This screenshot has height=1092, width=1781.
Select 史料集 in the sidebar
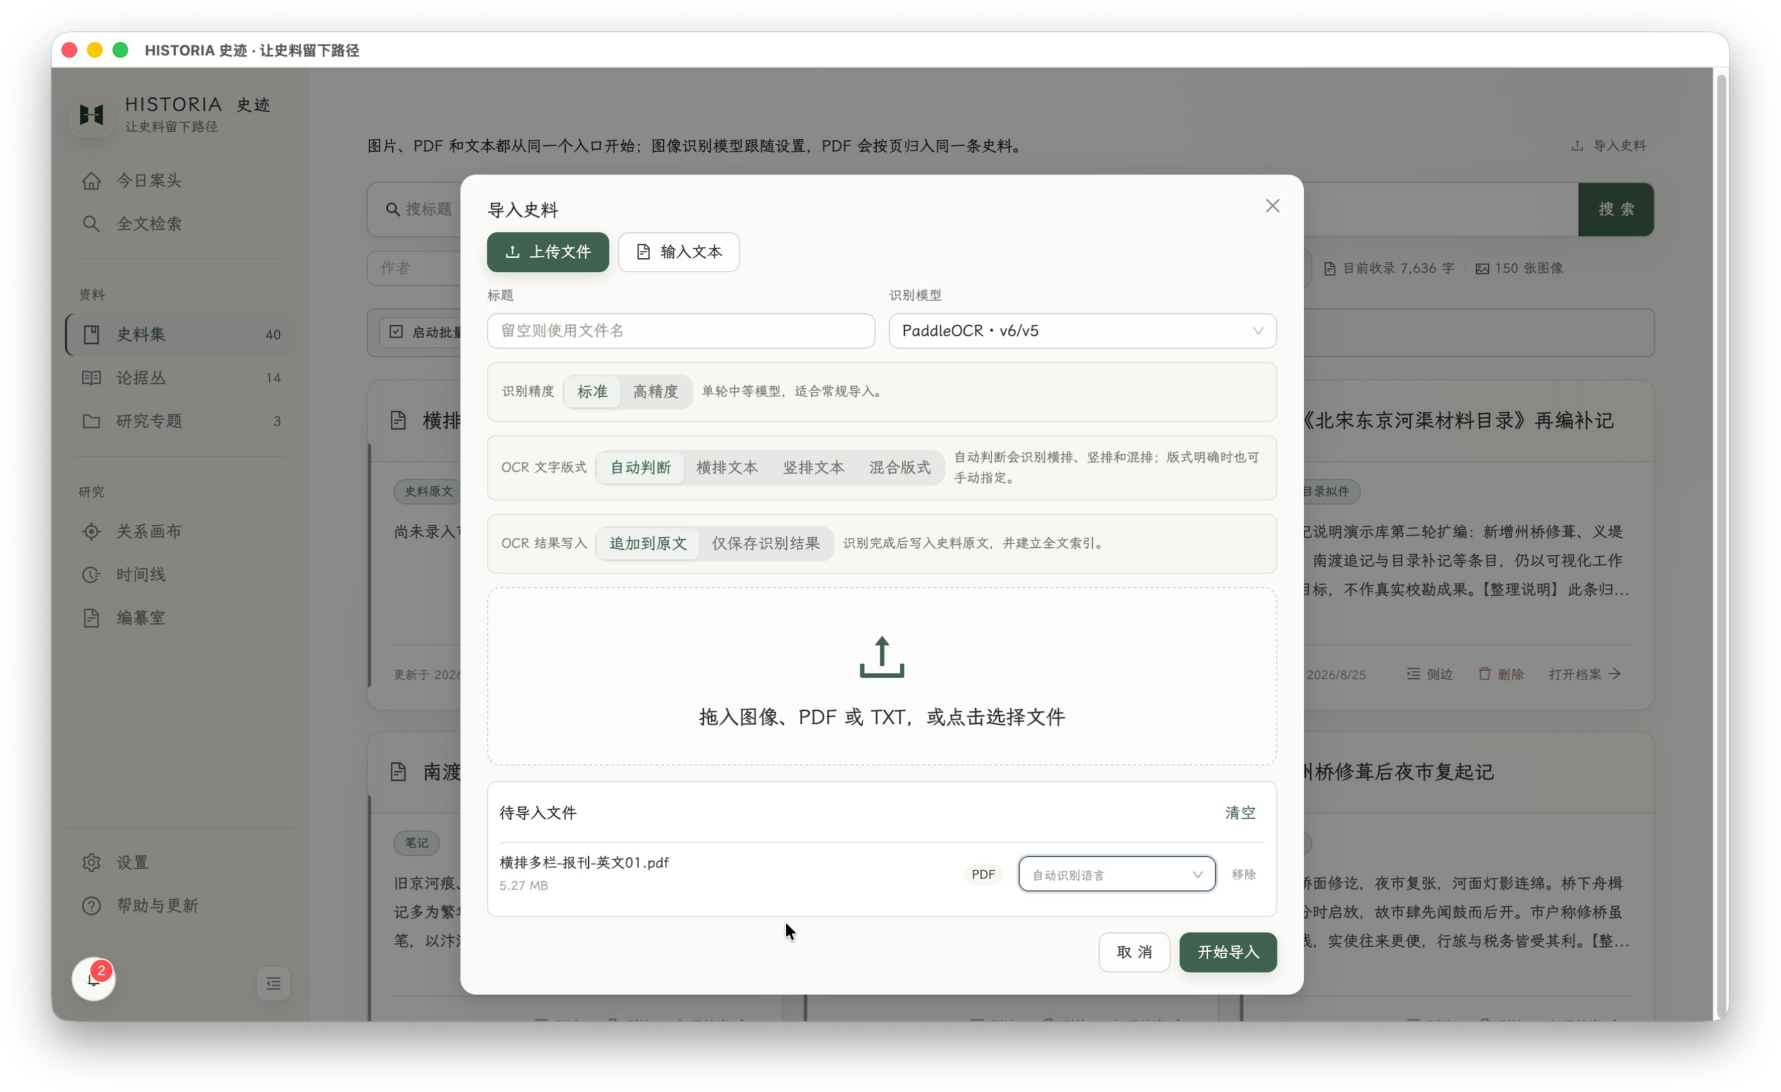pos(180,334)
